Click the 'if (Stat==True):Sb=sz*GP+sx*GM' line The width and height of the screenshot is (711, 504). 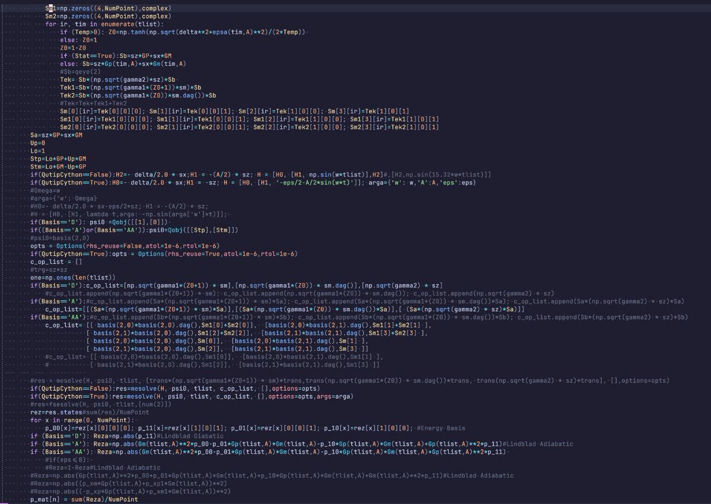pyautogui.click(x=116, y=56)
